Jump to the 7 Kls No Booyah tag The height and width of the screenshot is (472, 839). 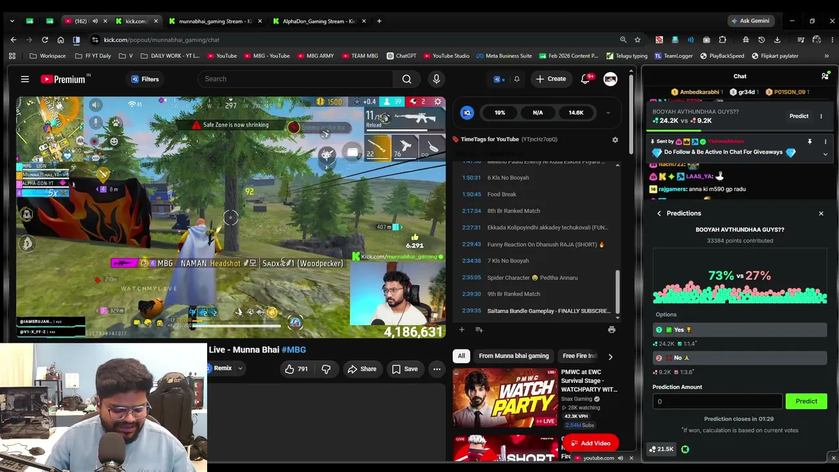508,261
